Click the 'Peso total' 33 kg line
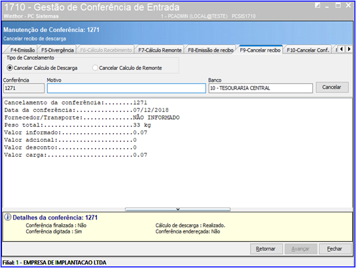 [77, 125]
